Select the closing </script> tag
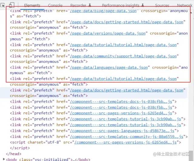 point(20,148)
